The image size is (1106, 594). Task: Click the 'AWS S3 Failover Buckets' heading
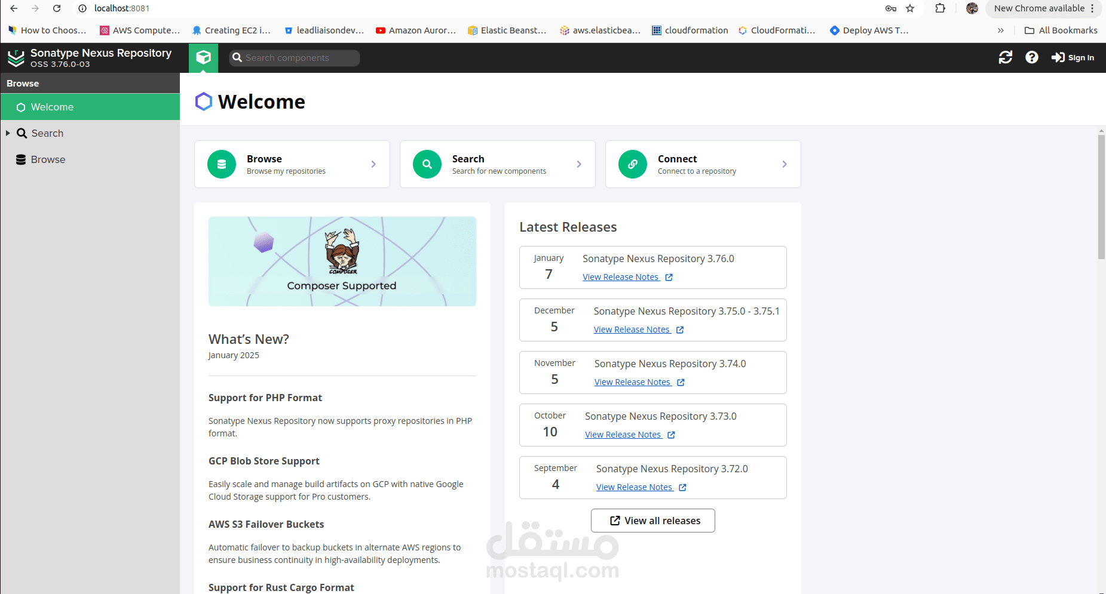[266, 524]
